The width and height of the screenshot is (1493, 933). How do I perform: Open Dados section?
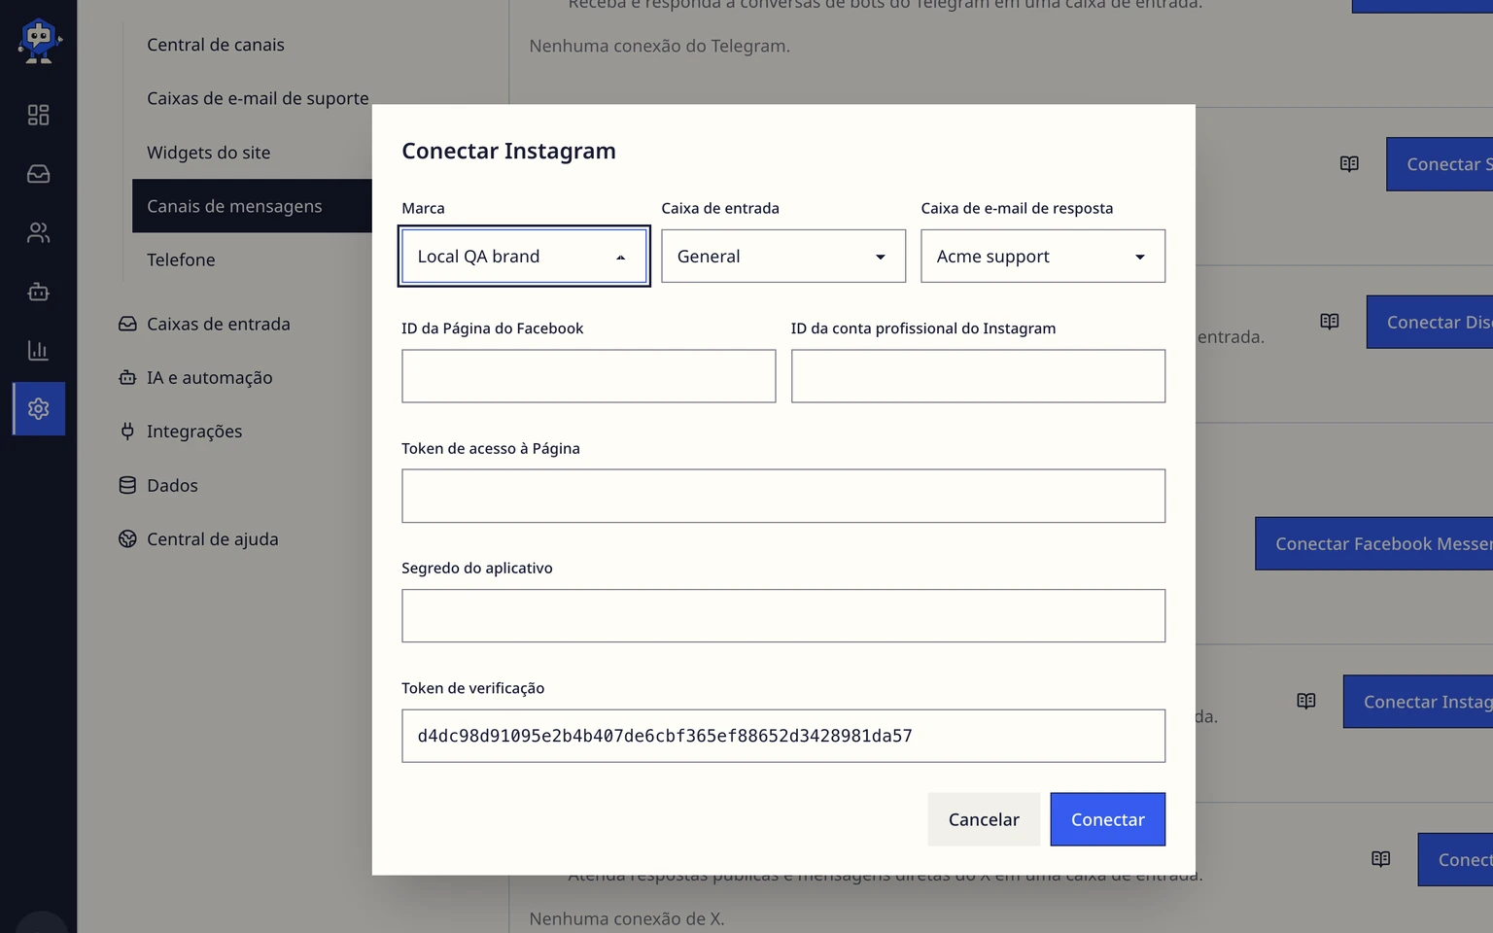pyautogui.click(x=158, y=485)
